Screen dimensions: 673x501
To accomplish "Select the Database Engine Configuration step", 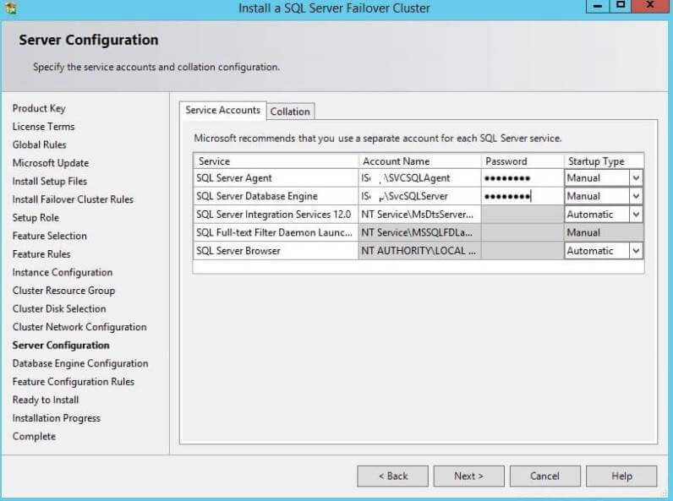I will [x=80, y=364].
